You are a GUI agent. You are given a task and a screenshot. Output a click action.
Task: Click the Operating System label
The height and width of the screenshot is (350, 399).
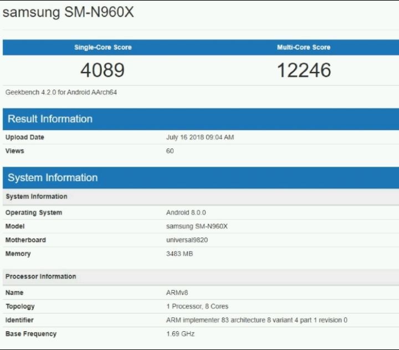pyautogui.click(x=34, y=213)
